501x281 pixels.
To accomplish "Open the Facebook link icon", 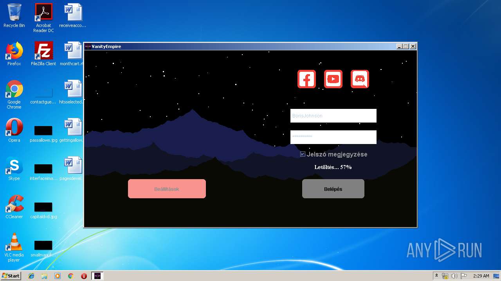I will click(306, 79).
